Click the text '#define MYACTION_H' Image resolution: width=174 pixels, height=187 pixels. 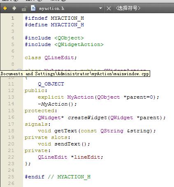click(54, 25)
